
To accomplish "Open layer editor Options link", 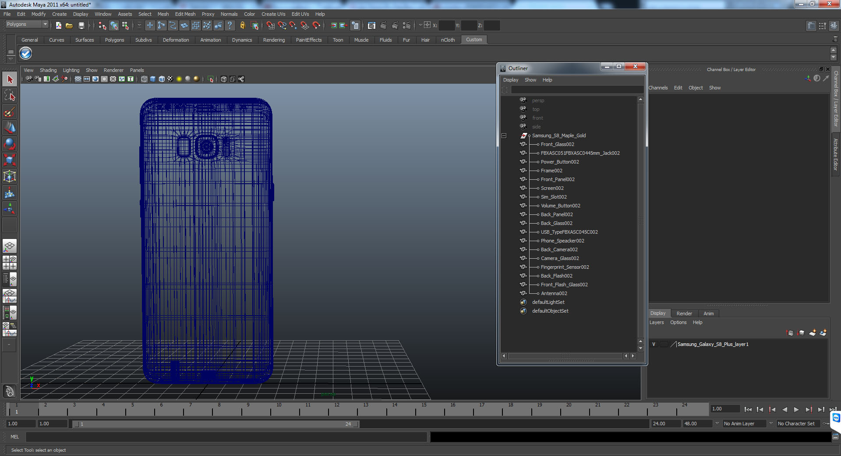I will [678, 322].
